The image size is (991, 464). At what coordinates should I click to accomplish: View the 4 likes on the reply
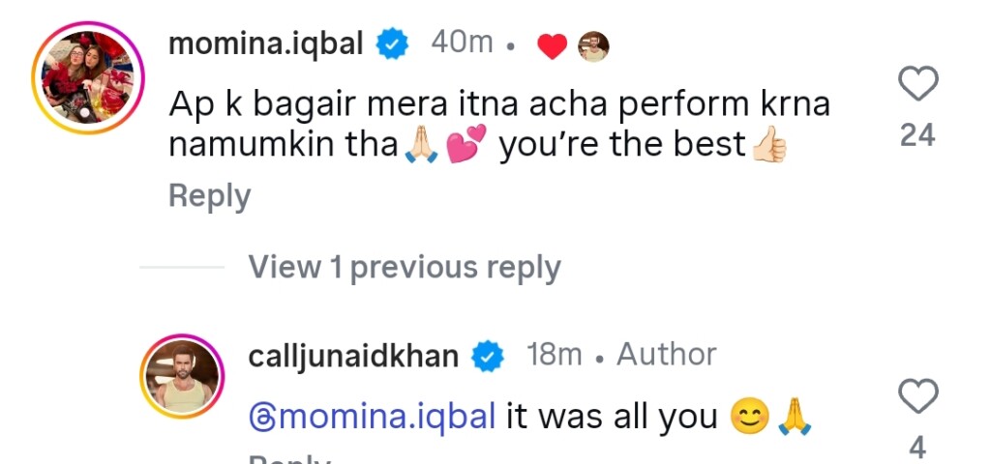coord(917,448)
